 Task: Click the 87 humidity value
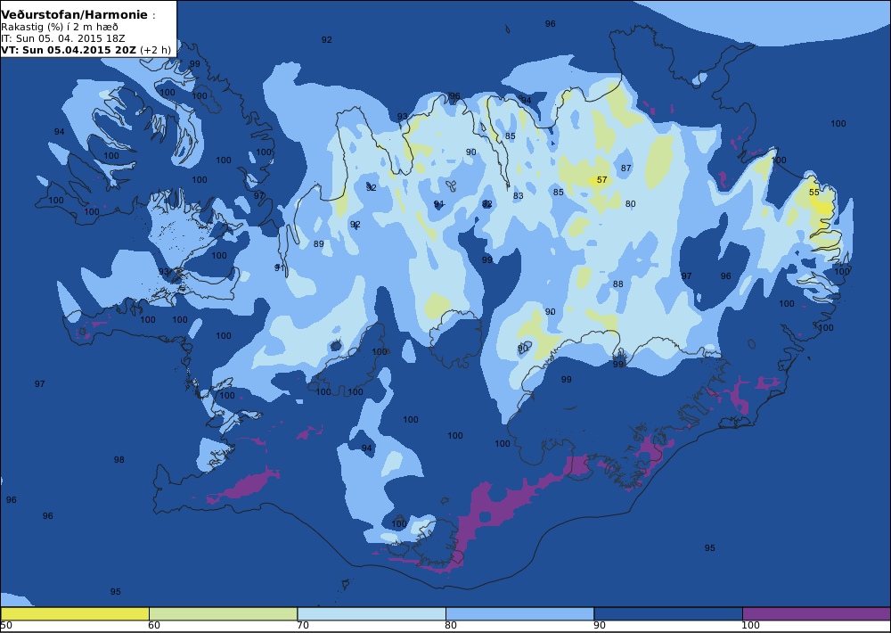pos(625,169)
